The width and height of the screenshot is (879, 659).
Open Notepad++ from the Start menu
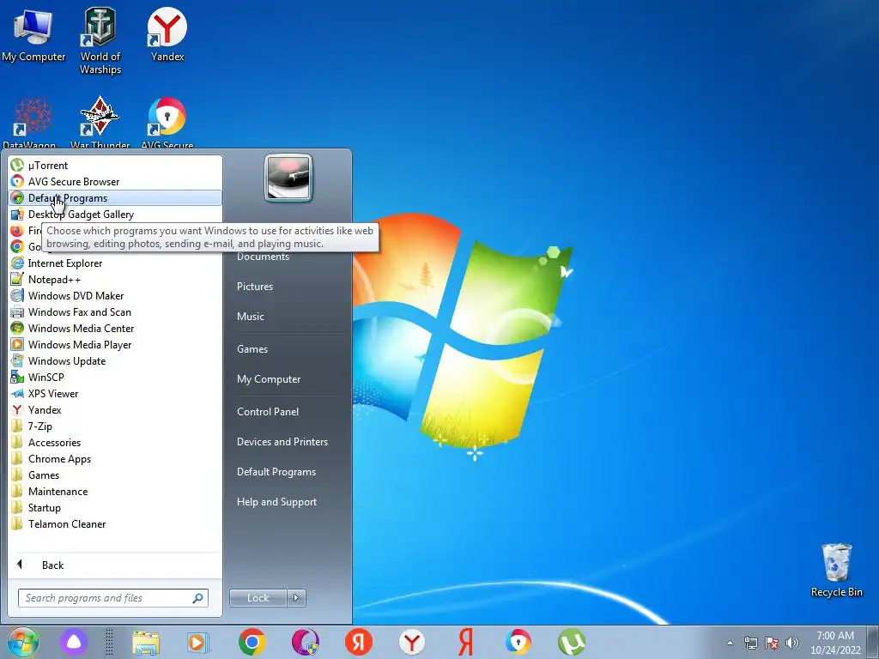tap(115, 279)
